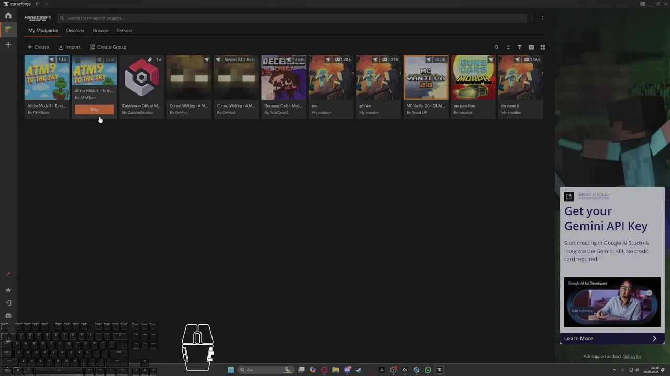The image size is (670, 376).
Task: Open the modpack filter funnel
Action: pos(519,47)
